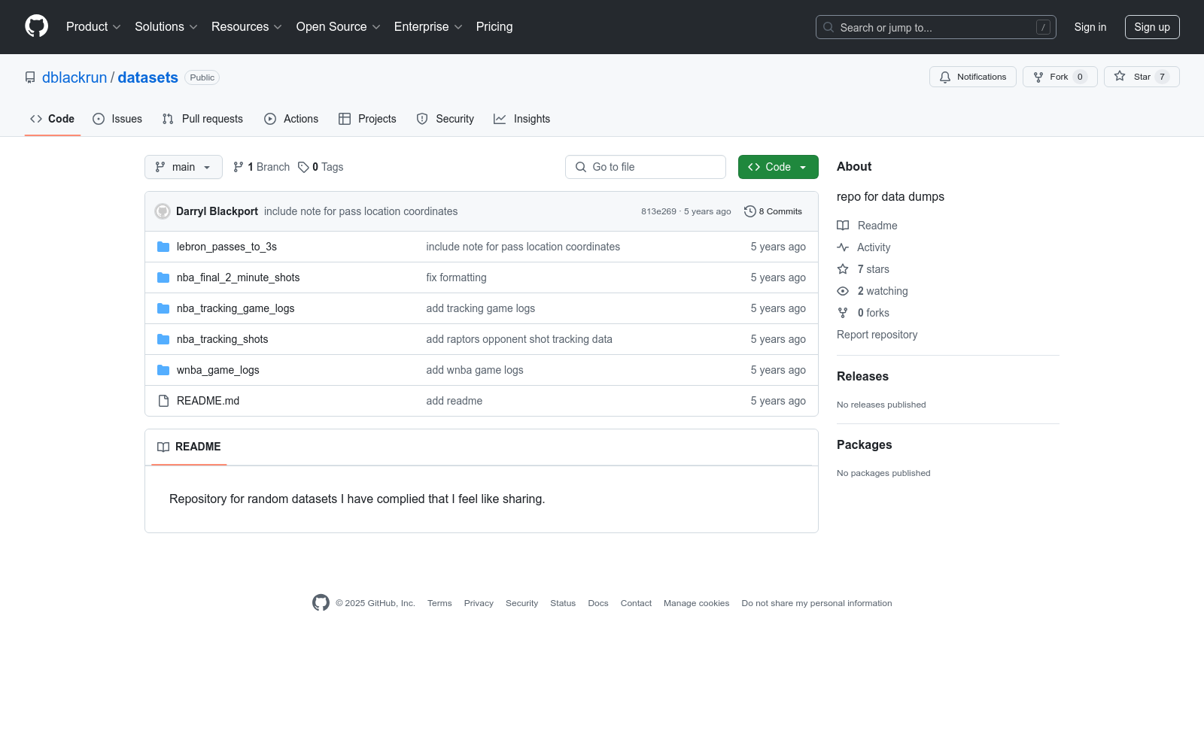Expand the green Code dropdown
The image size is (1204, 752).
[x=778, y=167]
